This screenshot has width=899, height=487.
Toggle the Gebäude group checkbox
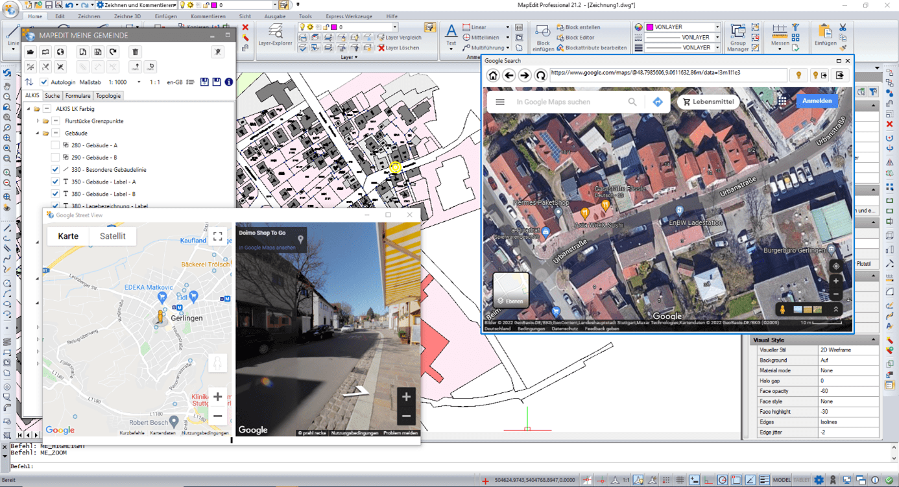click(56, 133)
